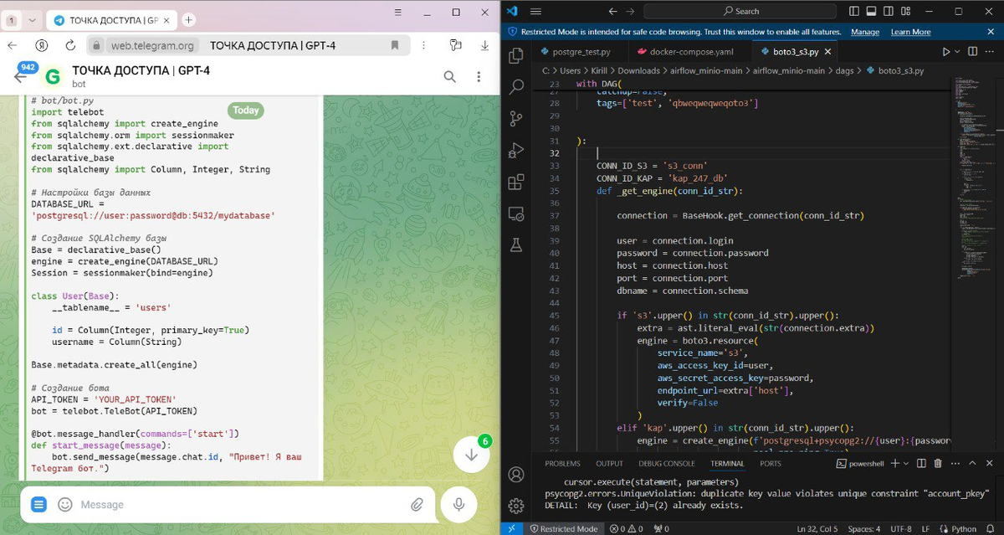Screen dimensions: 1004x535
Task: Change LF end of line sequence
Action: click(927, 528)
